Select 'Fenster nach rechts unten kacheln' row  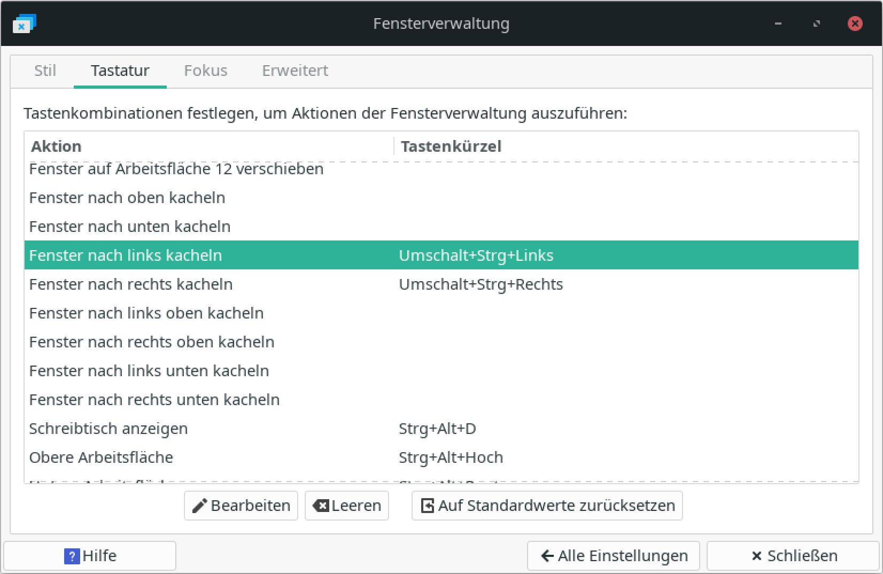pos(154,400)
